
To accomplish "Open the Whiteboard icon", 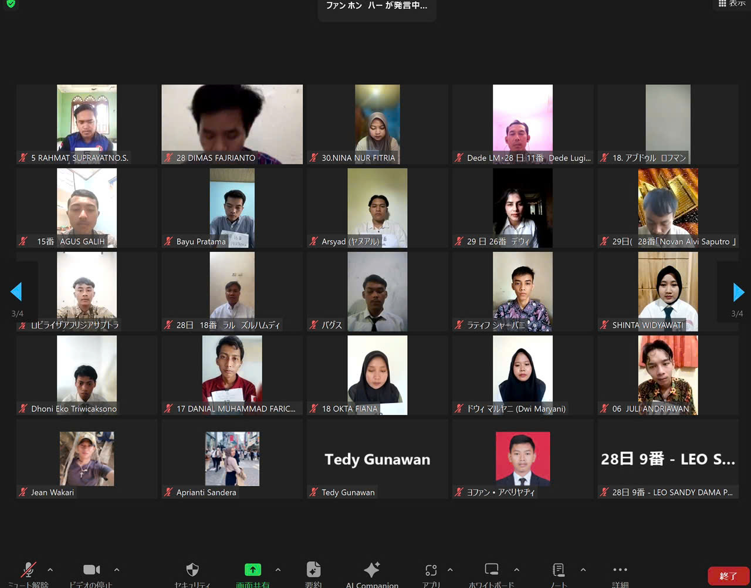I will click(492, 570).
